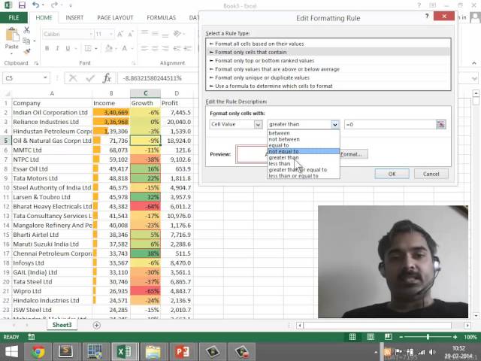Click the Redo arrow icon
The height and width of the screenshot is (361, 481).
point(54,5)
